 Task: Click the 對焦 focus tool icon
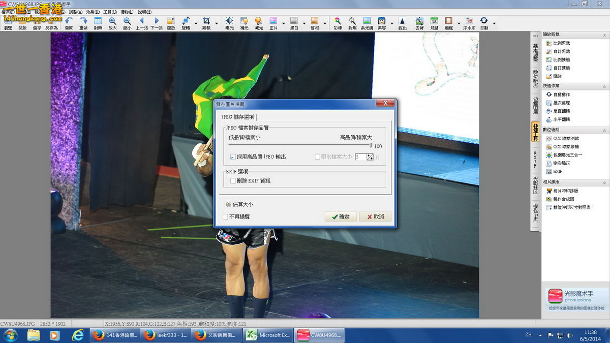[352, 23]
